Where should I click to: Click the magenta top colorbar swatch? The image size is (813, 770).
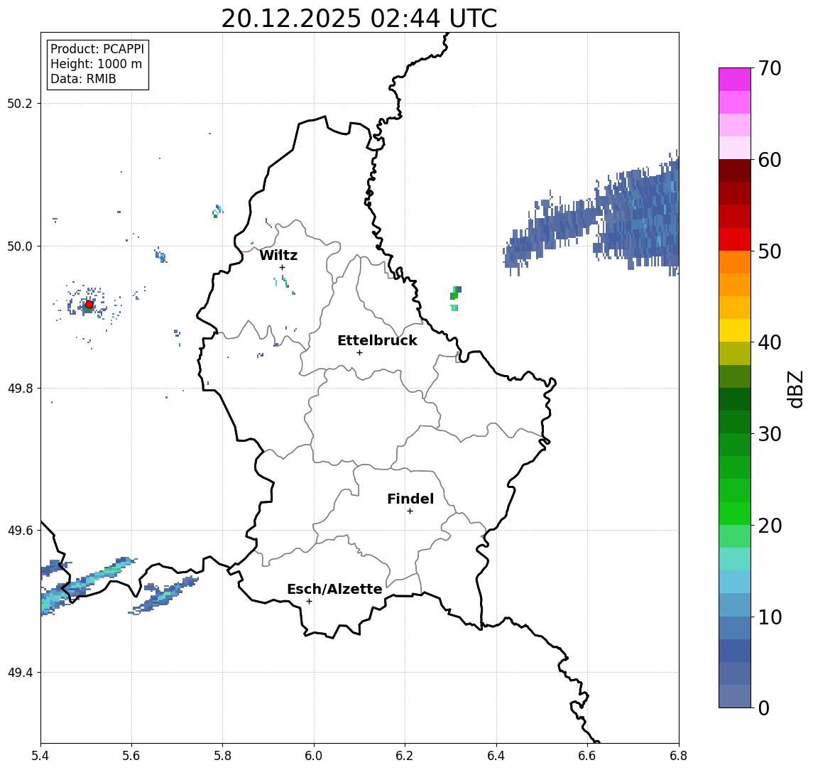(735, 80)
